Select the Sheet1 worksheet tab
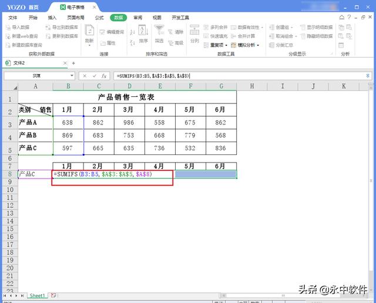The width and height of the screenshot is (376, 303). [37, 295]
